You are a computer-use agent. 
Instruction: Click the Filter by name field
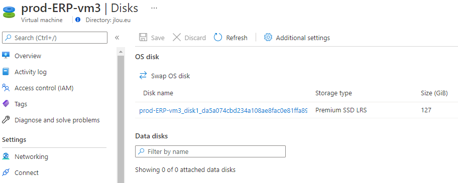(210, 151)
